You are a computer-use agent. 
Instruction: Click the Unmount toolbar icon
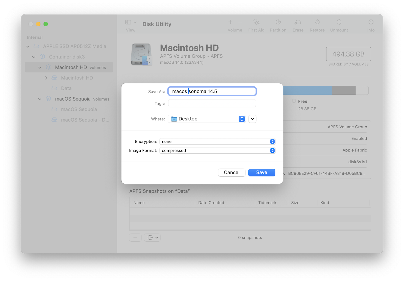point(339,22)
